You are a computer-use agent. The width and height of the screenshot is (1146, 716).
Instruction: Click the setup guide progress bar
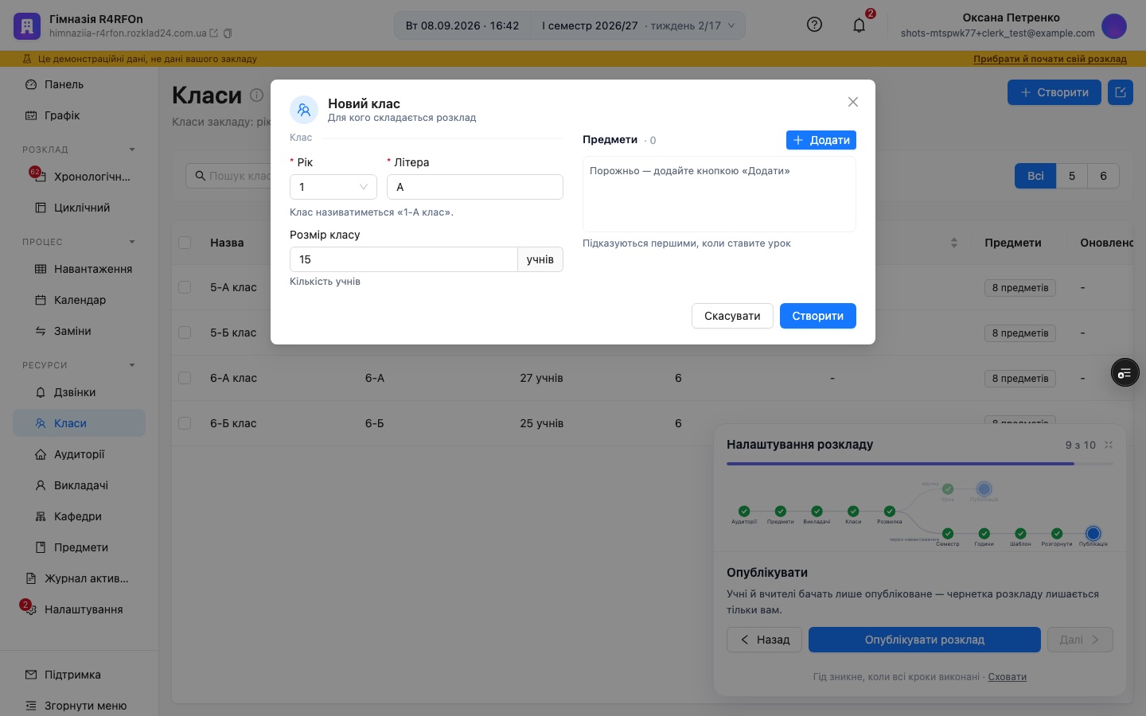pos(920,464)
